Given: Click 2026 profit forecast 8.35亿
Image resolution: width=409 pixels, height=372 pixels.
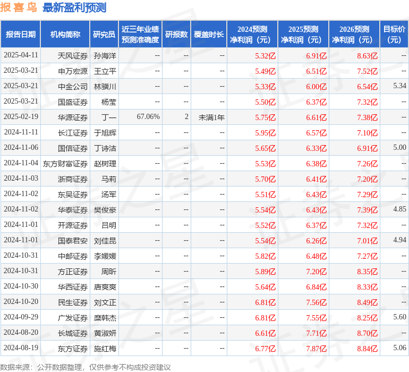Looking at the screenshot, I should point(367,272).
